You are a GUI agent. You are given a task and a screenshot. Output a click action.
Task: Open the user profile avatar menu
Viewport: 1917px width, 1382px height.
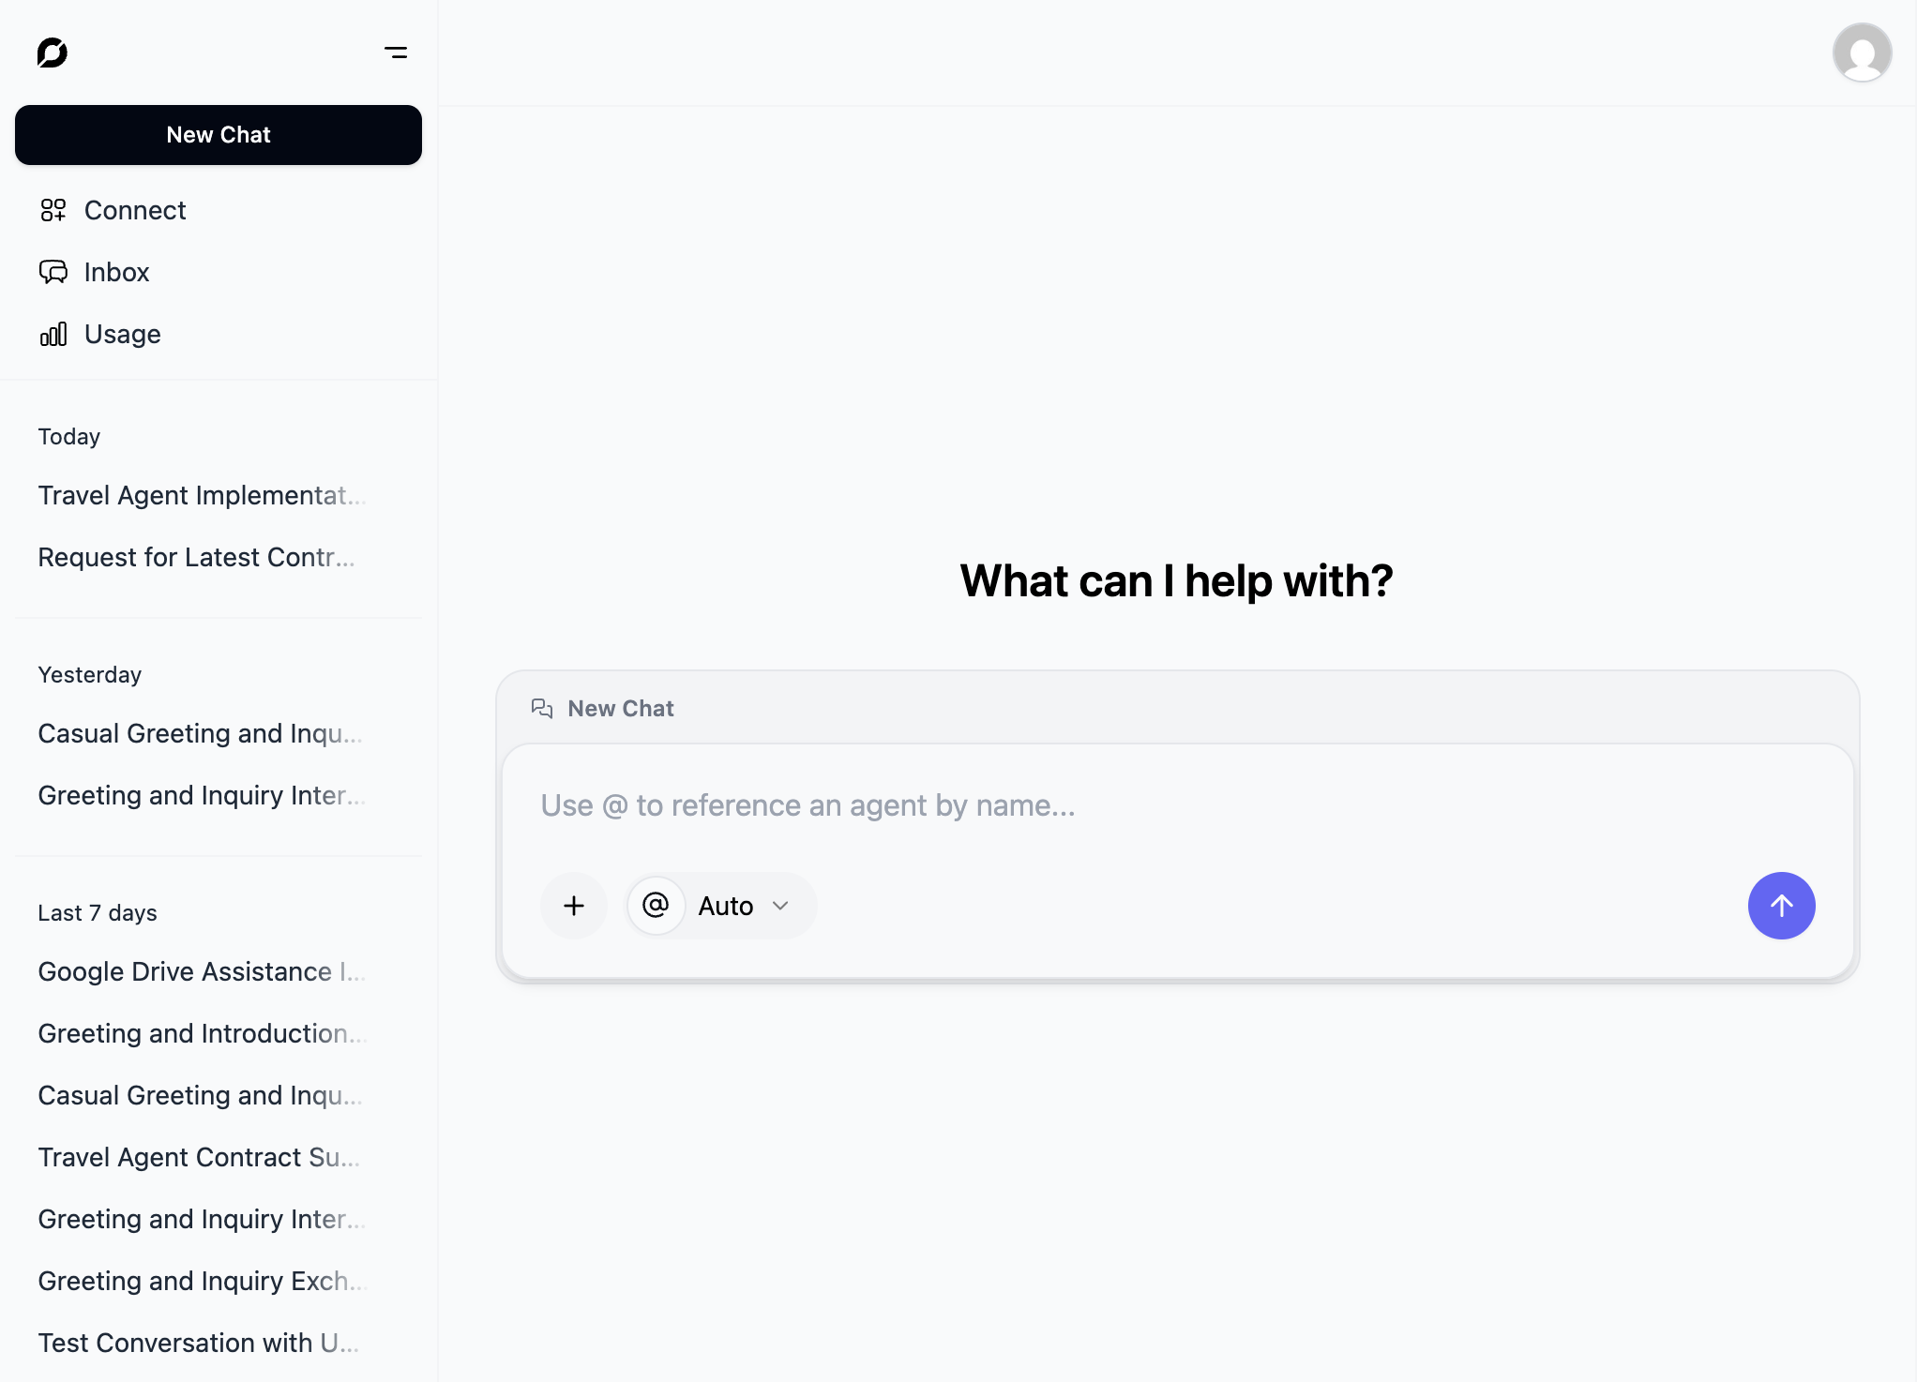point(1862,53)
